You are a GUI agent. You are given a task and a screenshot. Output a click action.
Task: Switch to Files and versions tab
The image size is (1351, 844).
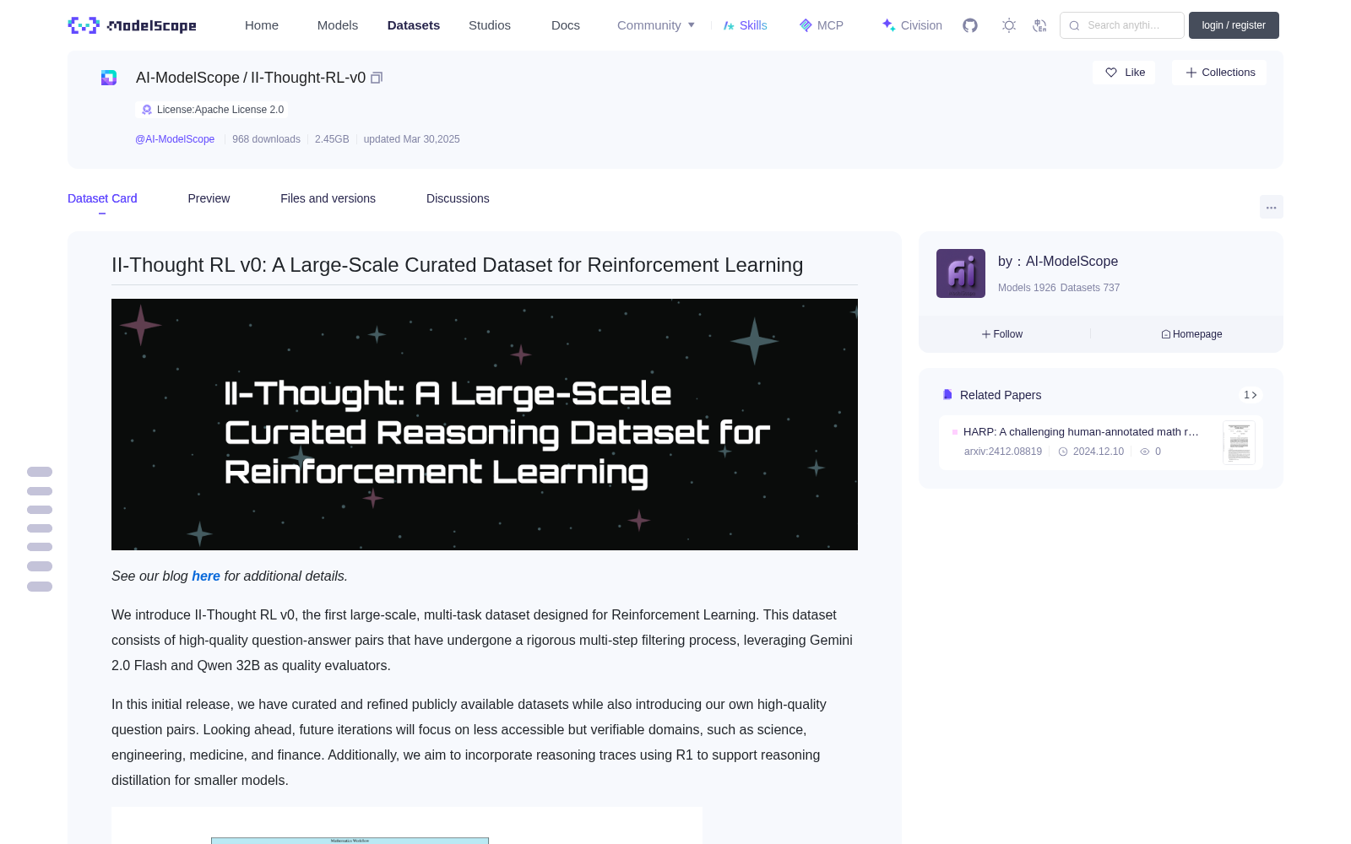pos(328,198)
